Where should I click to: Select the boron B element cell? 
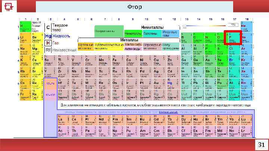point(186,38)
